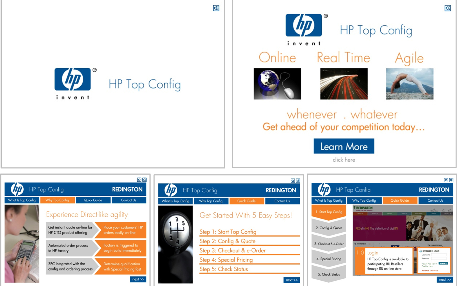The width and height of the screenshot is (457, 286).
Task: Click home icon on the Login slide
Action: click(x=446, y=180)
